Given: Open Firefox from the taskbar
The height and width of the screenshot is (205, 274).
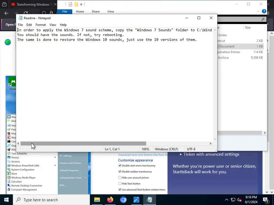Looking at the screenshot, I should [x=110, y=200].
